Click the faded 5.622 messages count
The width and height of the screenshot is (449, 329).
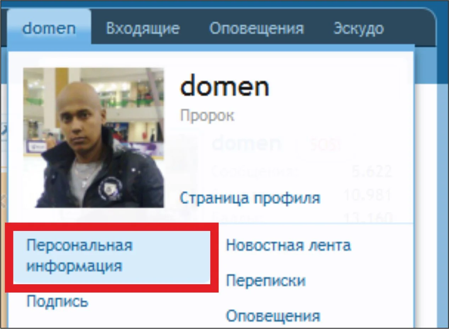(372, 172)
